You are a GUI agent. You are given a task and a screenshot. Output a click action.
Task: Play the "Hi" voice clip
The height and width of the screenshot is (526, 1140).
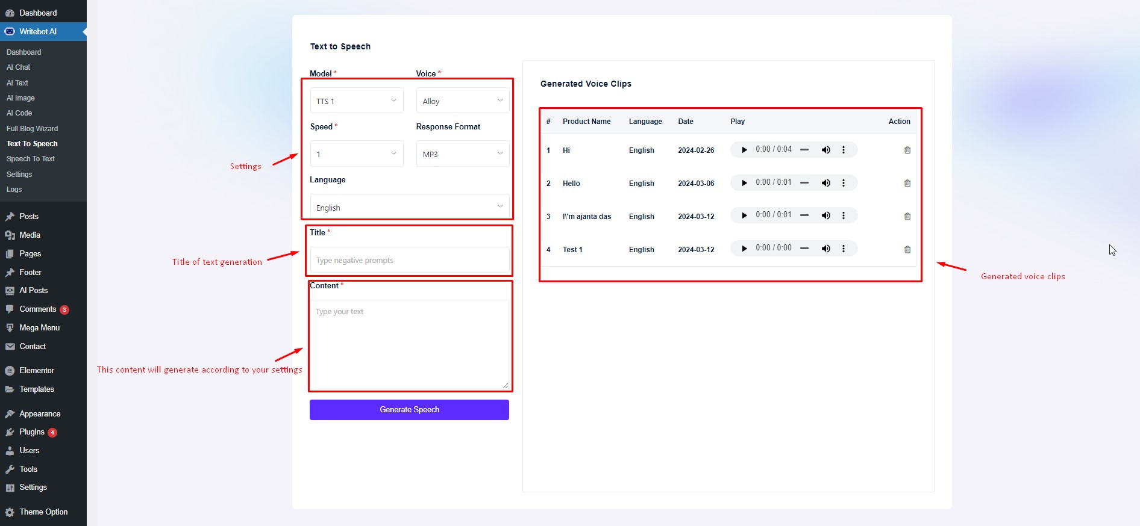tap(744, 150)
